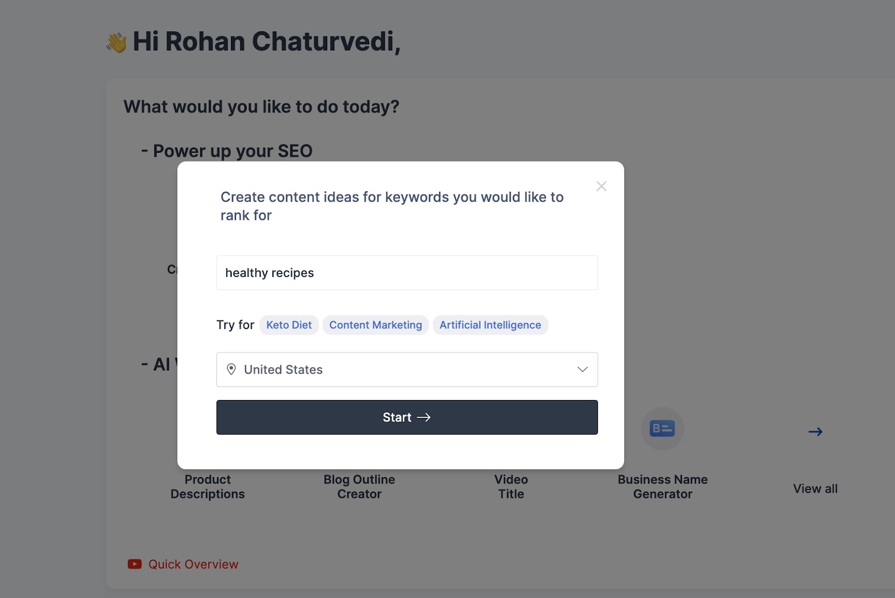
Task: Open Blog Outline Creator tool
Action: coord(359,487)
